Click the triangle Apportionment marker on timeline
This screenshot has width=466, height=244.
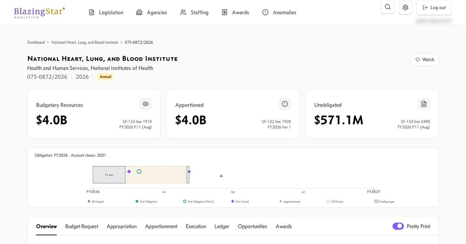click(x=221, y=176)
